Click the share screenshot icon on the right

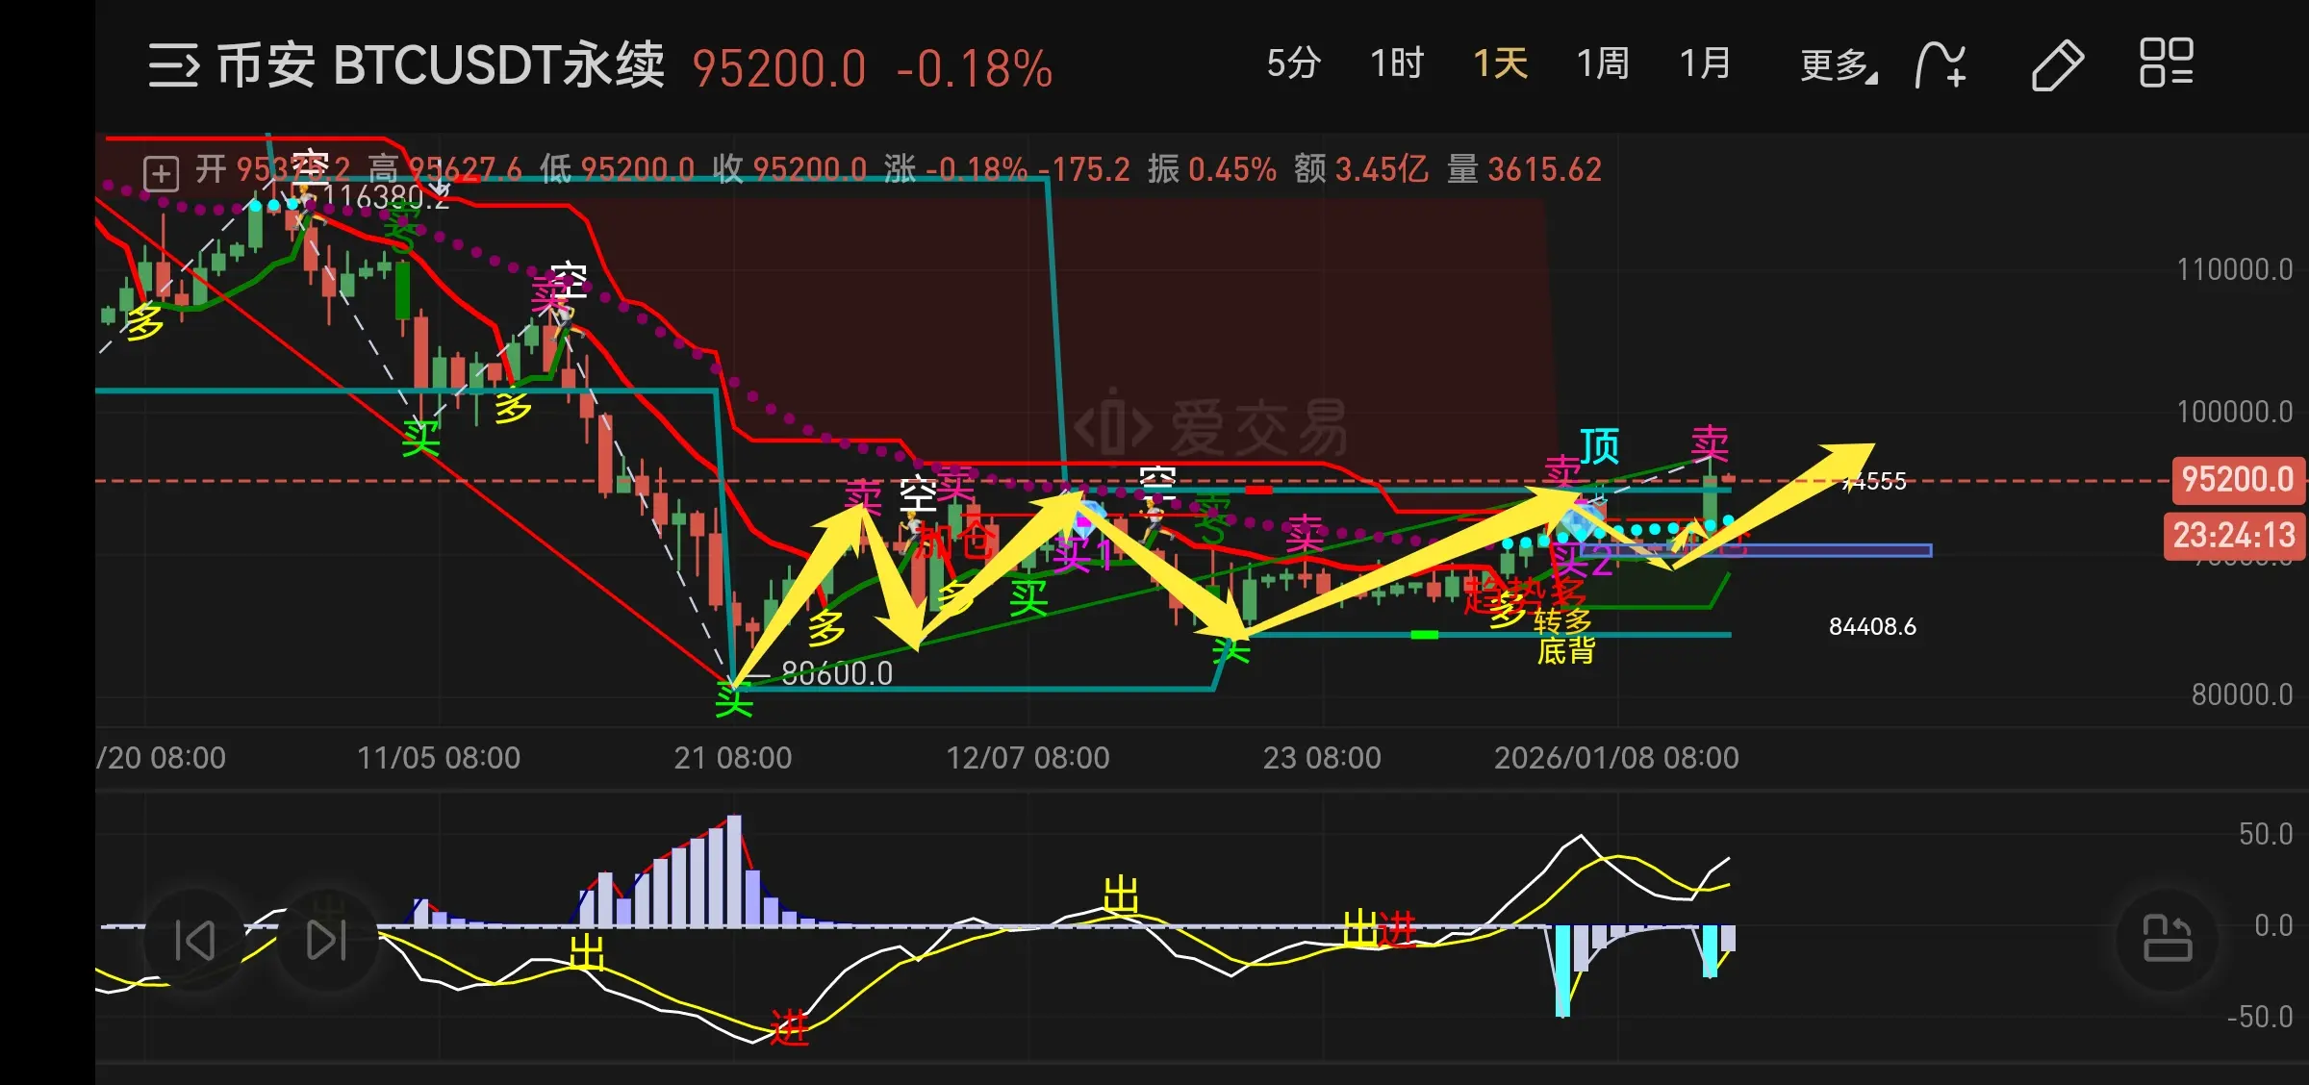(2167, 939)
